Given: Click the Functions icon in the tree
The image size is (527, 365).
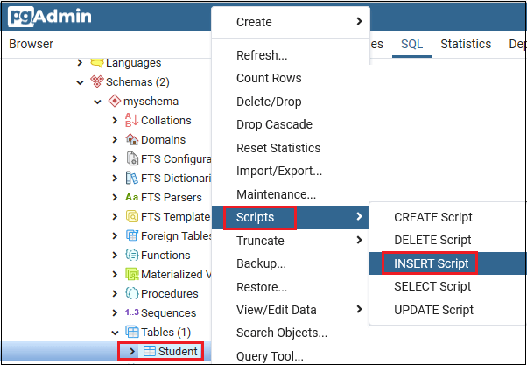Looking at the screenshot, I should click(x=131, y=255).
